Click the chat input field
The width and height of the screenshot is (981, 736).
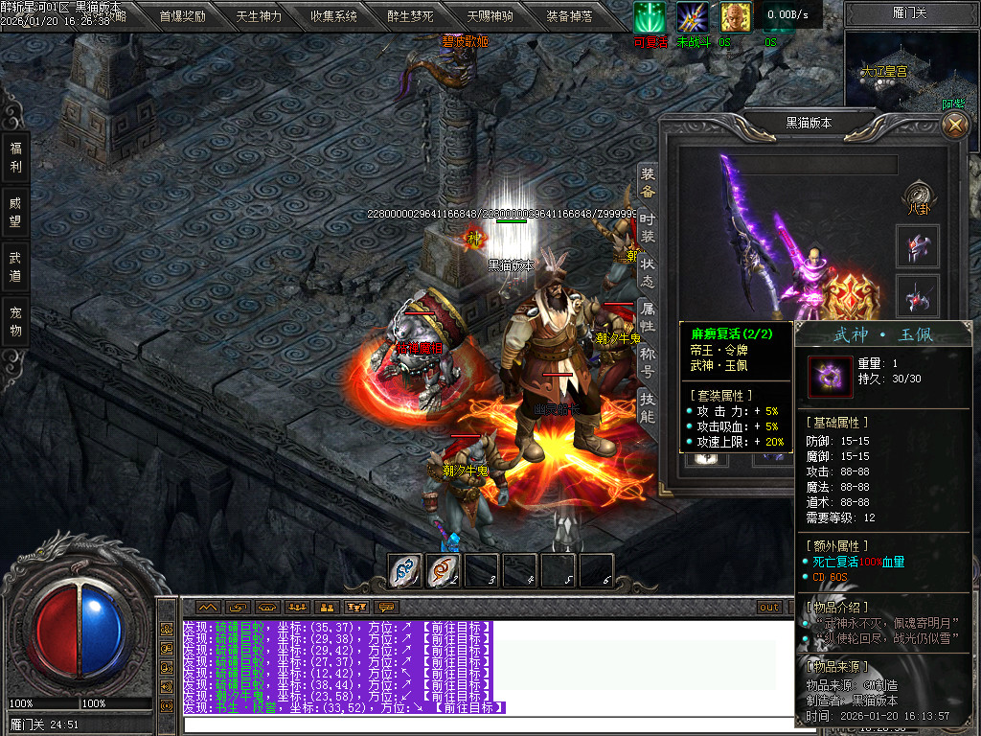(479, 724)
